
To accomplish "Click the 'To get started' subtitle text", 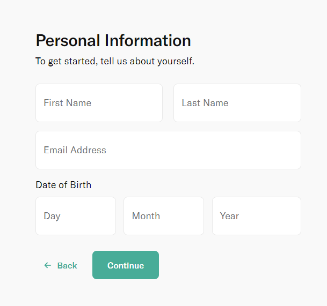I will coord(115,61).
